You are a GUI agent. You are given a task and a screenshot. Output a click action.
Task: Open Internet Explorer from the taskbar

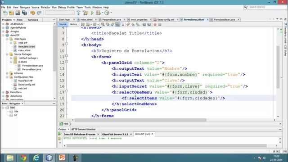pyautogui.click(x=36, y=158)
